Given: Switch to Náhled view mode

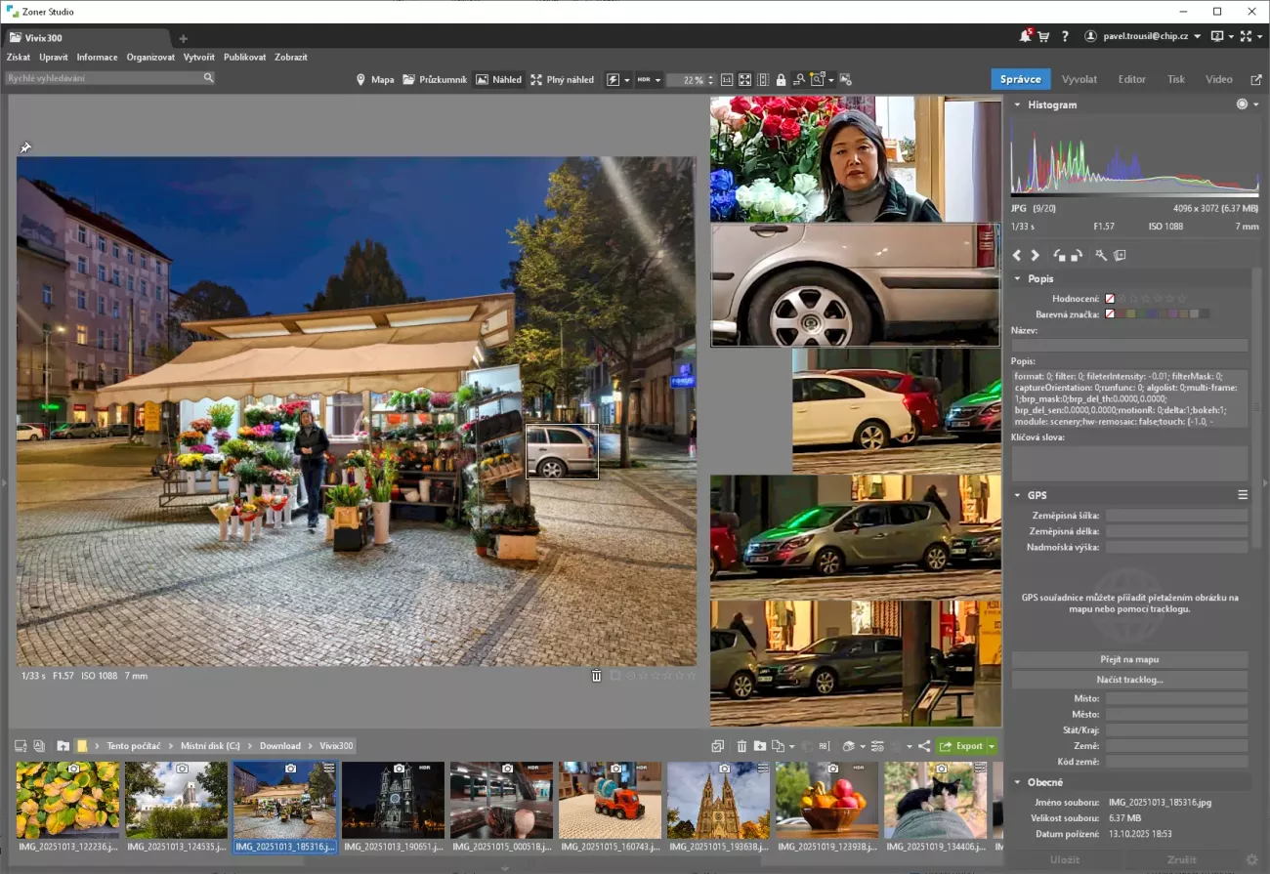Looking at the screenshot, I should point(498,80).
